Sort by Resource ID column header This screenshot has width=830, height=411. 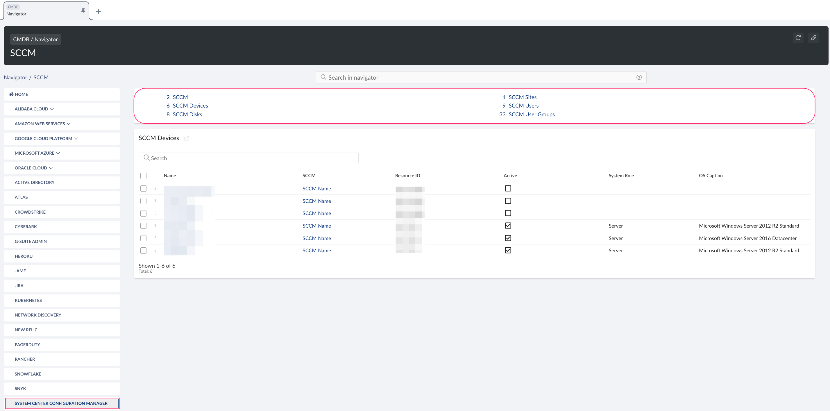[x=407, y=176]
